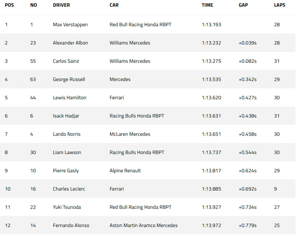Click Alpine Renault car name

coord(125,171)
